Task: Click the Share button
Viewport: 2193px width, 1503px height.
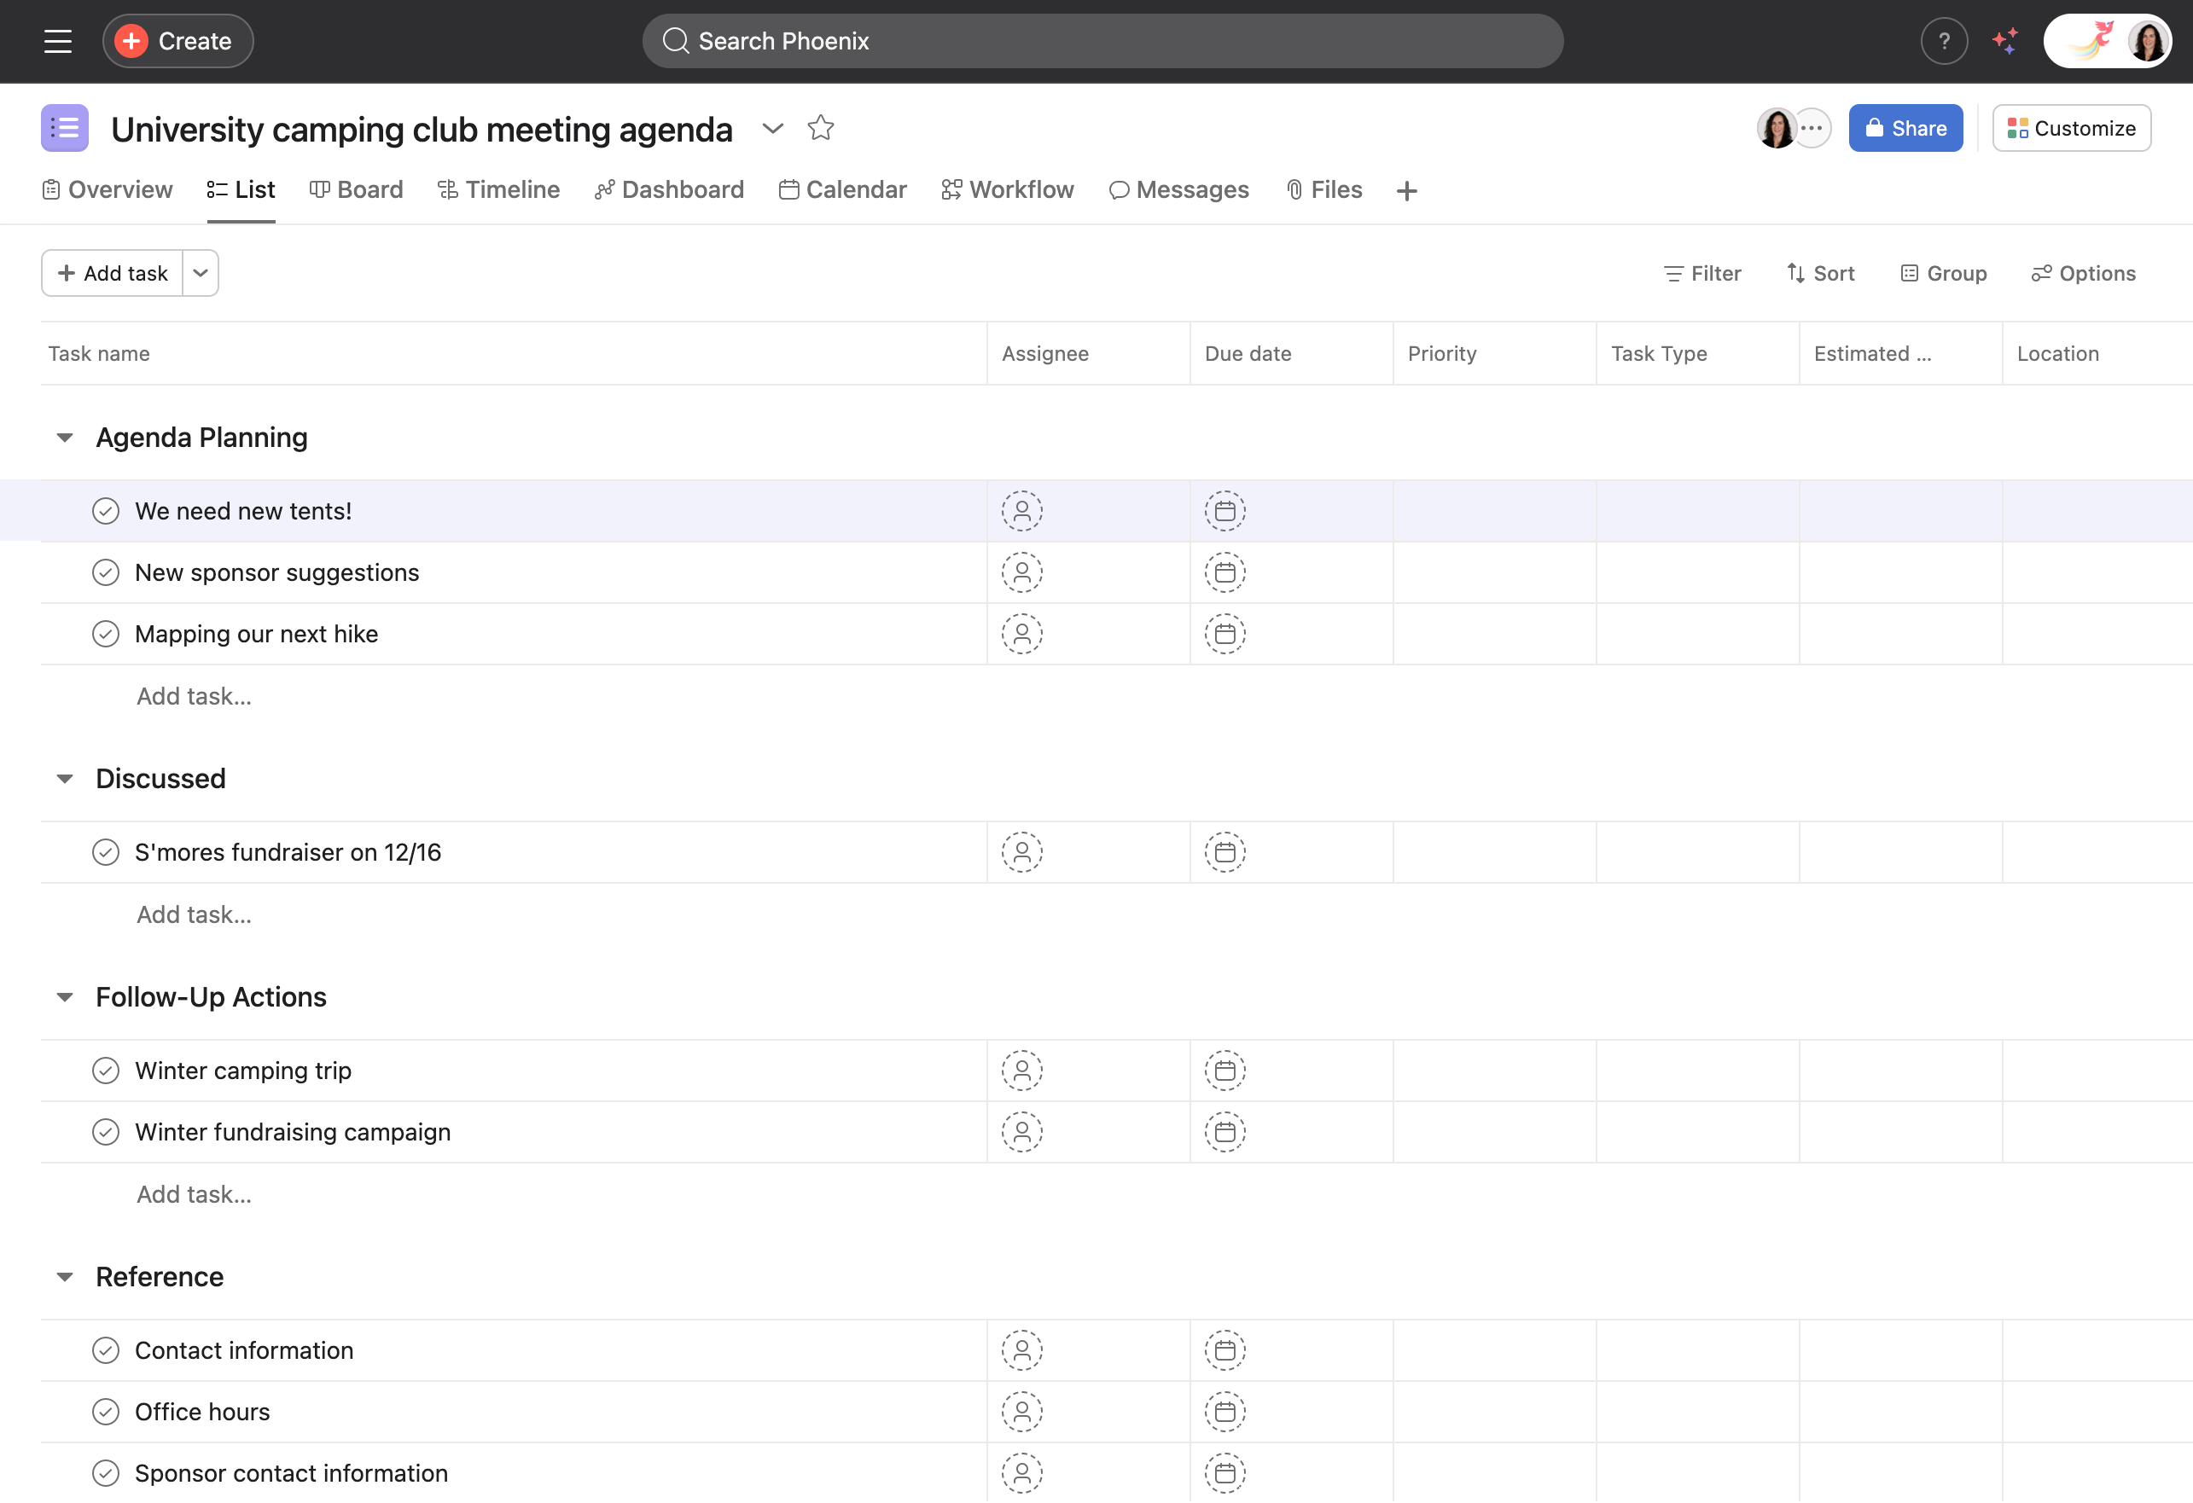Action: 1905,128
